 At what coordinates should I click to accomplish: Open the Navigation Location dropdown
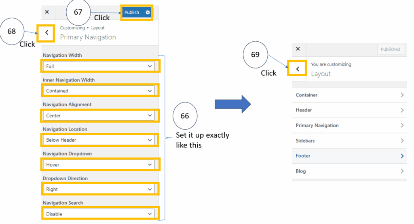pyautogui.click(x=99, y=140)
